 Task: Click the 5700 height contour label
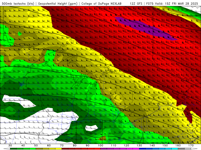pyautogui.click(x=62, y=134)
